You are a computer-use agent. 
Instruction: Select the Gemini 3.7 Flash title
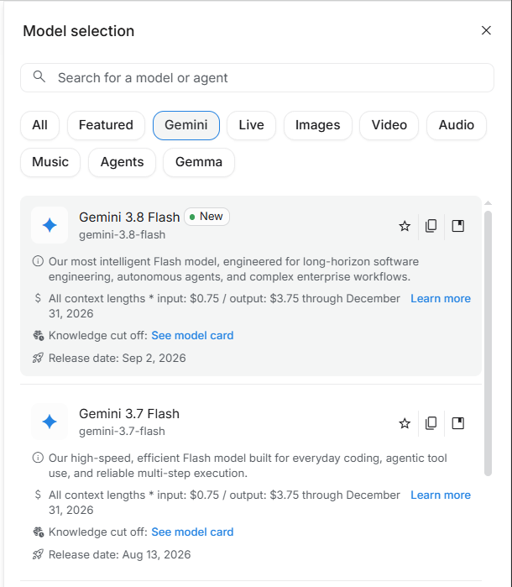click(x=129, y=414)
